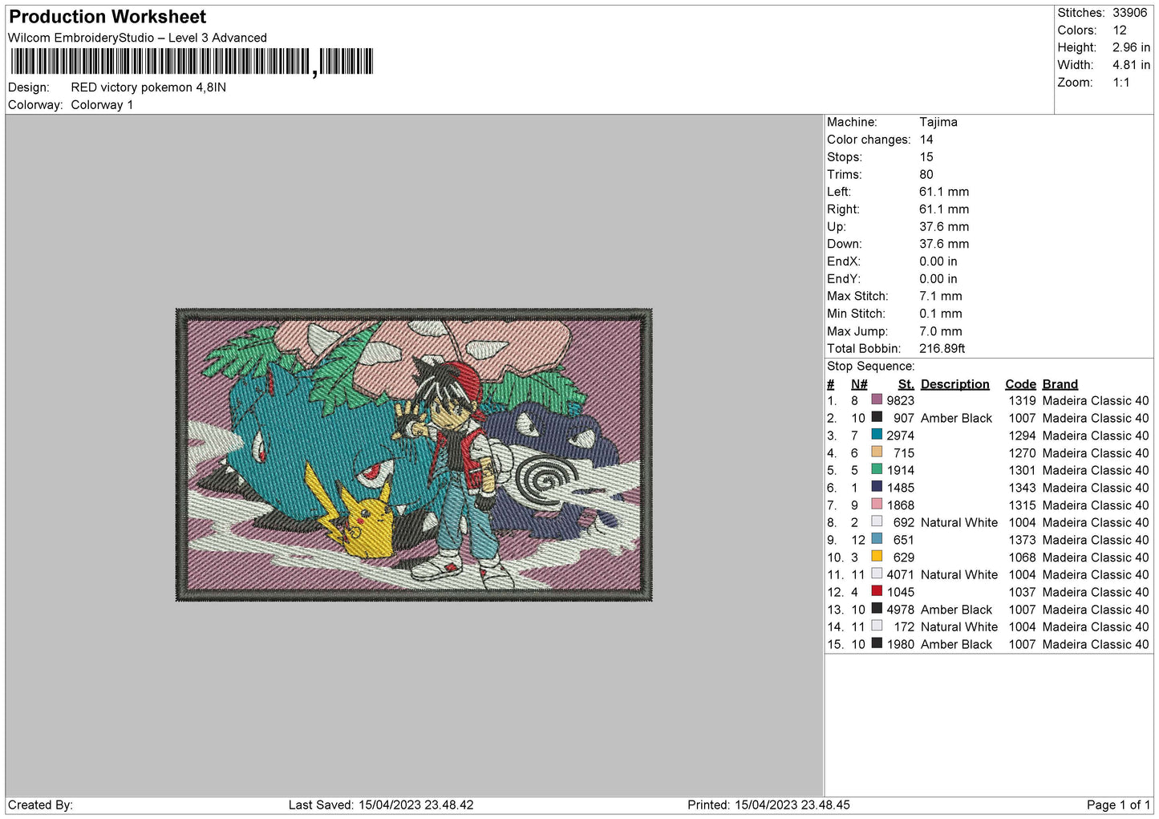Click the teal swatch in stop 3

pos(877,435)
